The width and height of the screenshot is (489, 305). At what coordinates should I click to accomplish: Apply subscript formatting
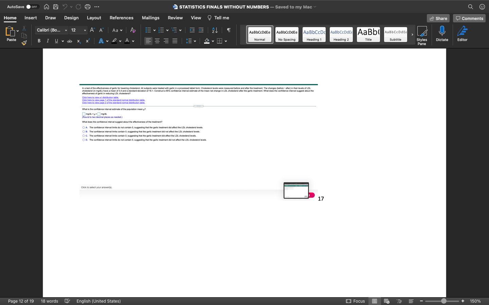tap(79, 41)
